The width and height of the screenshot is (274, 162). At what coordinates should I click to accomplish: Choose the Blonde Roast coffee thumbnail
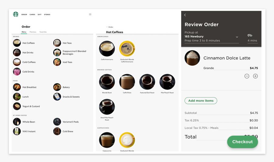point(107,82)
